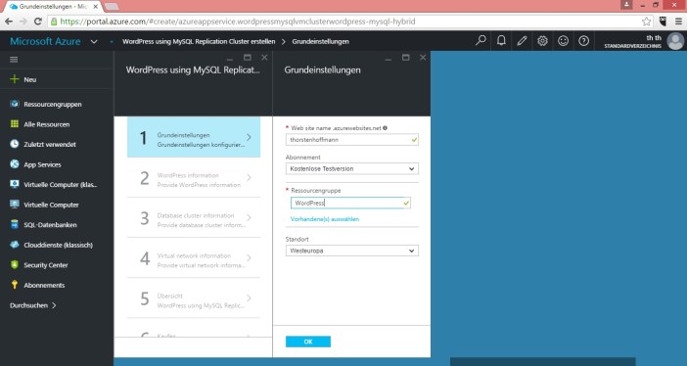Click the Ressourcengruppe input field WordPress
This screenshot has width=687, height=366.
click(350, 203)
